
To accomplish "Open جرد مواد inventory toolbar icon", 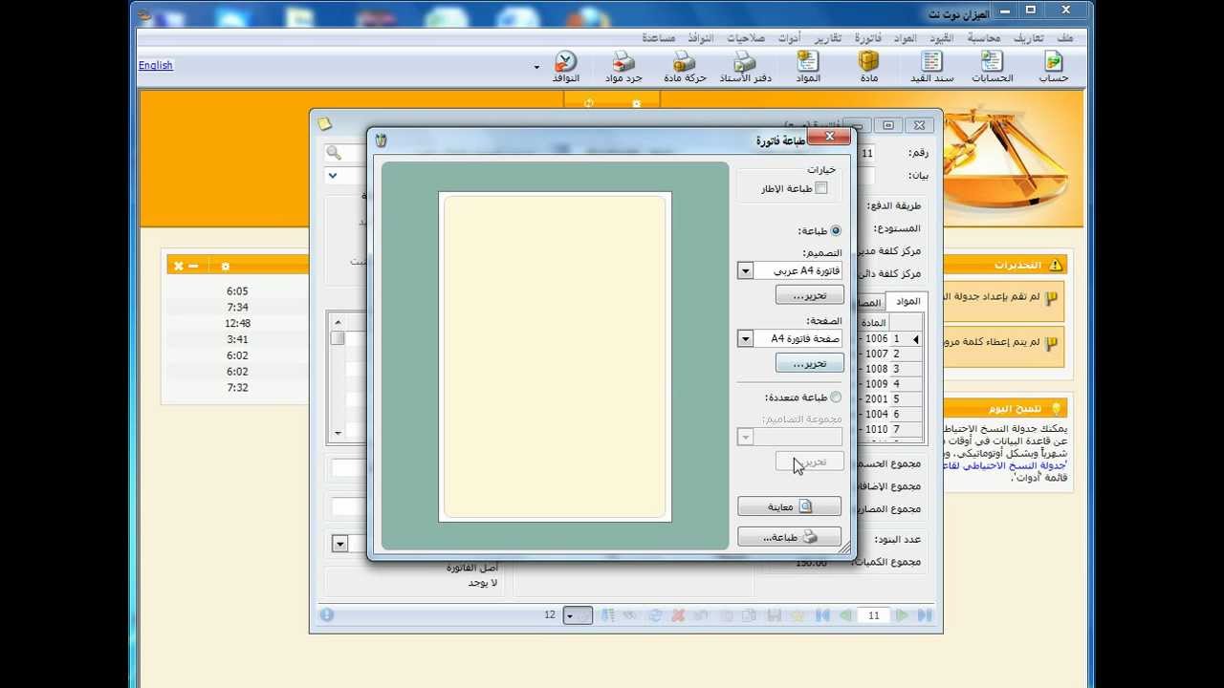I will click(623, 67).
